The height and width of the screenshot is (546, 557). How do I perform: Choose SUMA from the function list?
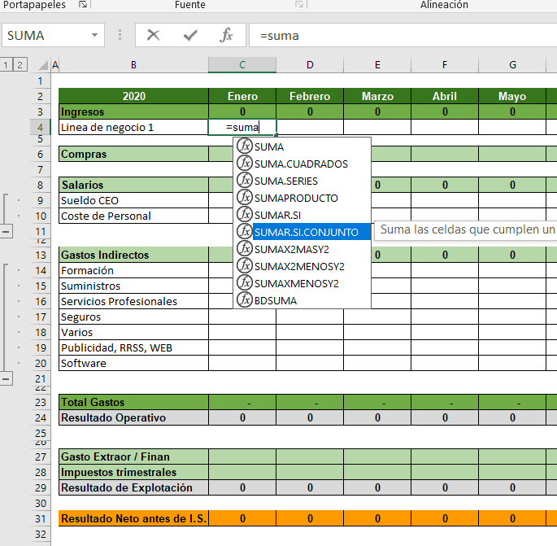(x=302, y=146)
